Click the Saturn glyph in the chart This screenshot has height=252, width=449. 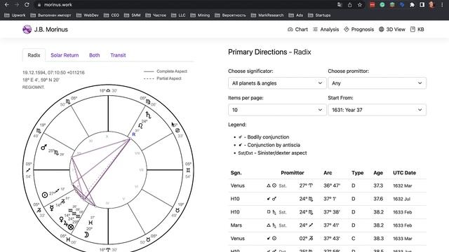point(148,115)
